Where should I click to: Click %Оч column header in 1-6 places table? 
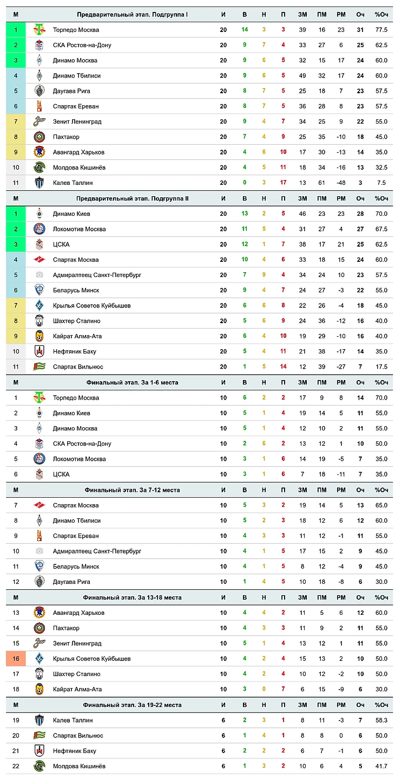pos(381,383)
